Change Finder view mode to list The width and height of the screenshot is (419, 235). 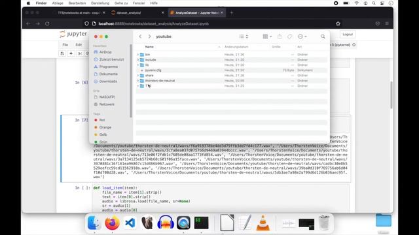coord(244,37)
